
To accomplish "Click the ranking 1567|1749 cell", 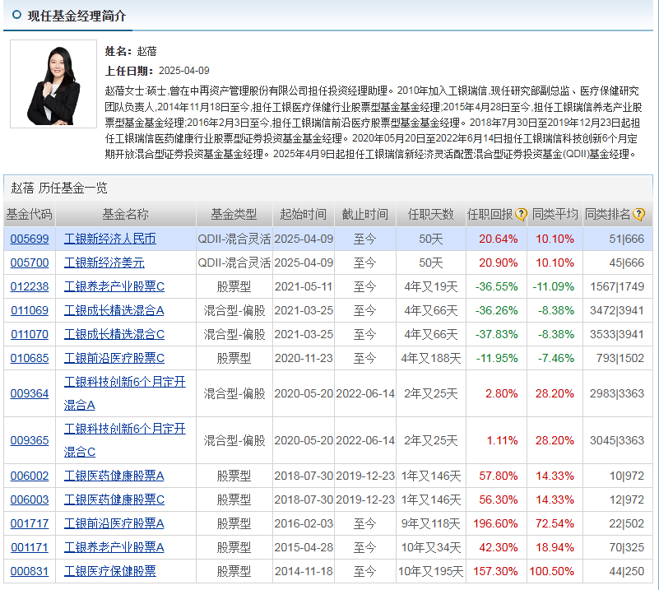I will [x=617, y=286].
